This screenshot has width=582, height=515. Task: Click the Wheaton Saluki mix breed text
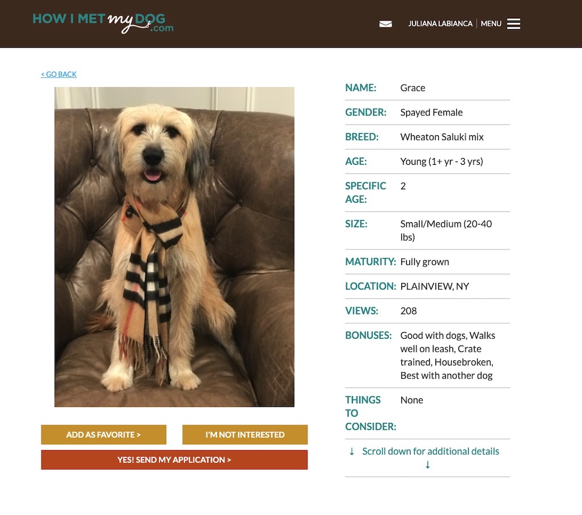[x=442, y=137]
